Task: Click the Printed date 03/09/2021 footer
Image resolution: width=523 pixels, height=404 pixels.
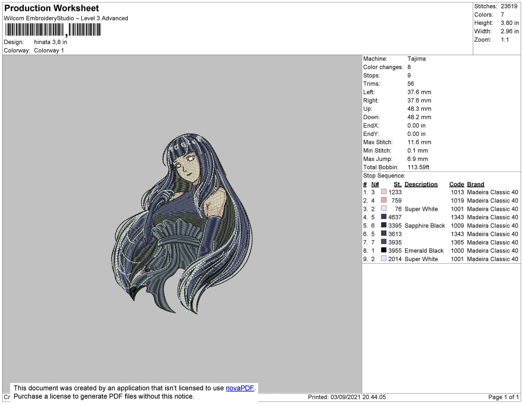Action: (x=347, y=397)
